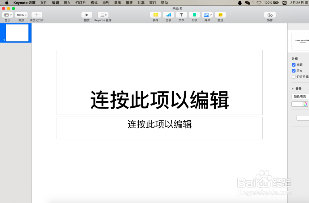Add a comment using the 批注 icon

(x=220, y=15)
